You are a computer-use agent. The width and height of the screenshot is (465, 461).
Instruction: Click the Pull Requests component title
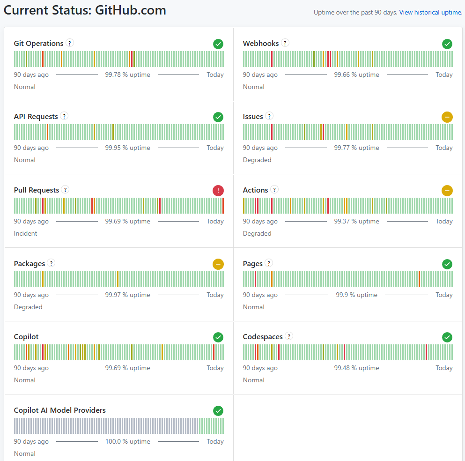click(x=37, y=190)
